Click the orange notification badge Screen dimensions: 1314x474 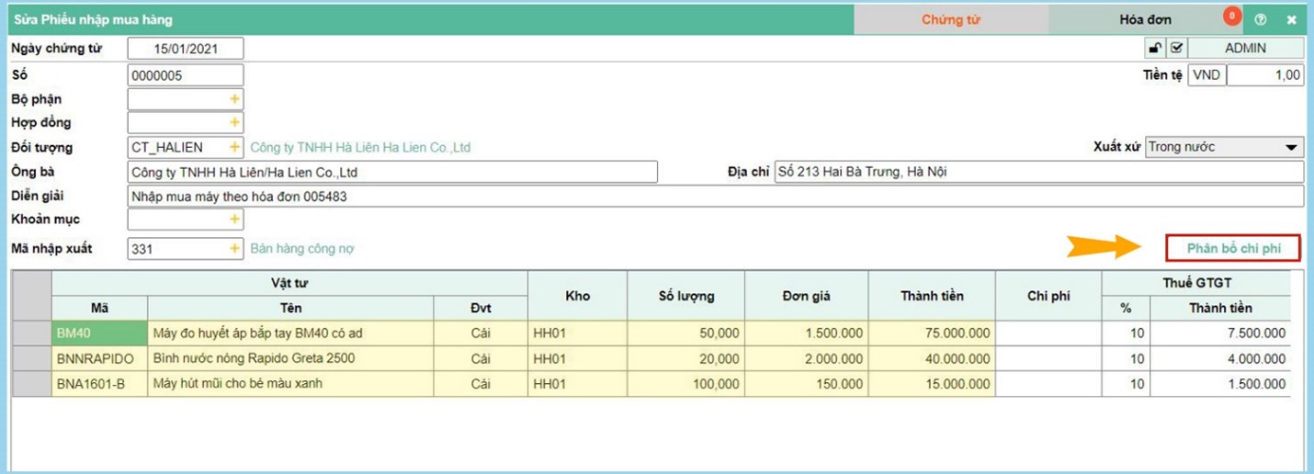[1232, 16]
